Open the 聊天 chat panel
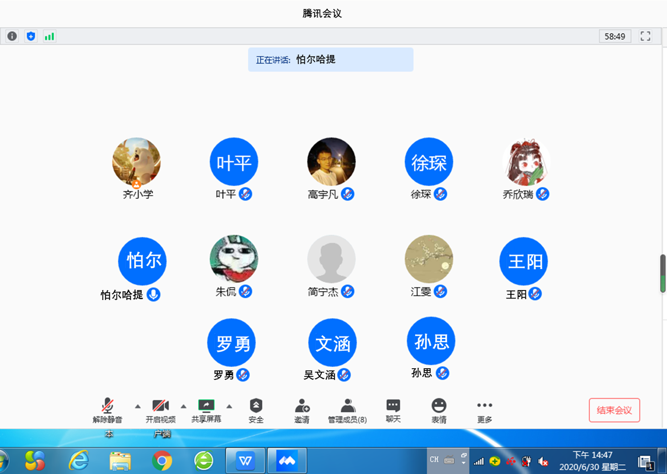Screen dimensions: 667x474 [x=393, y=410]
